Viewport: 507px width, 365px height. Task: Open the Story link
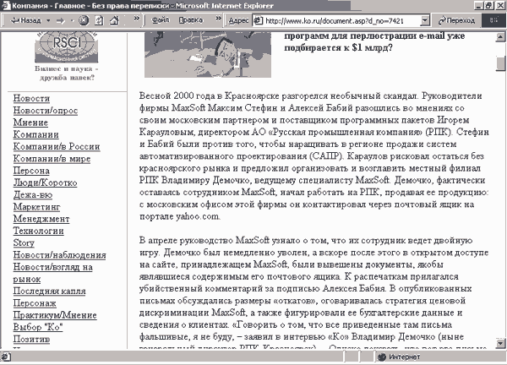24,242
